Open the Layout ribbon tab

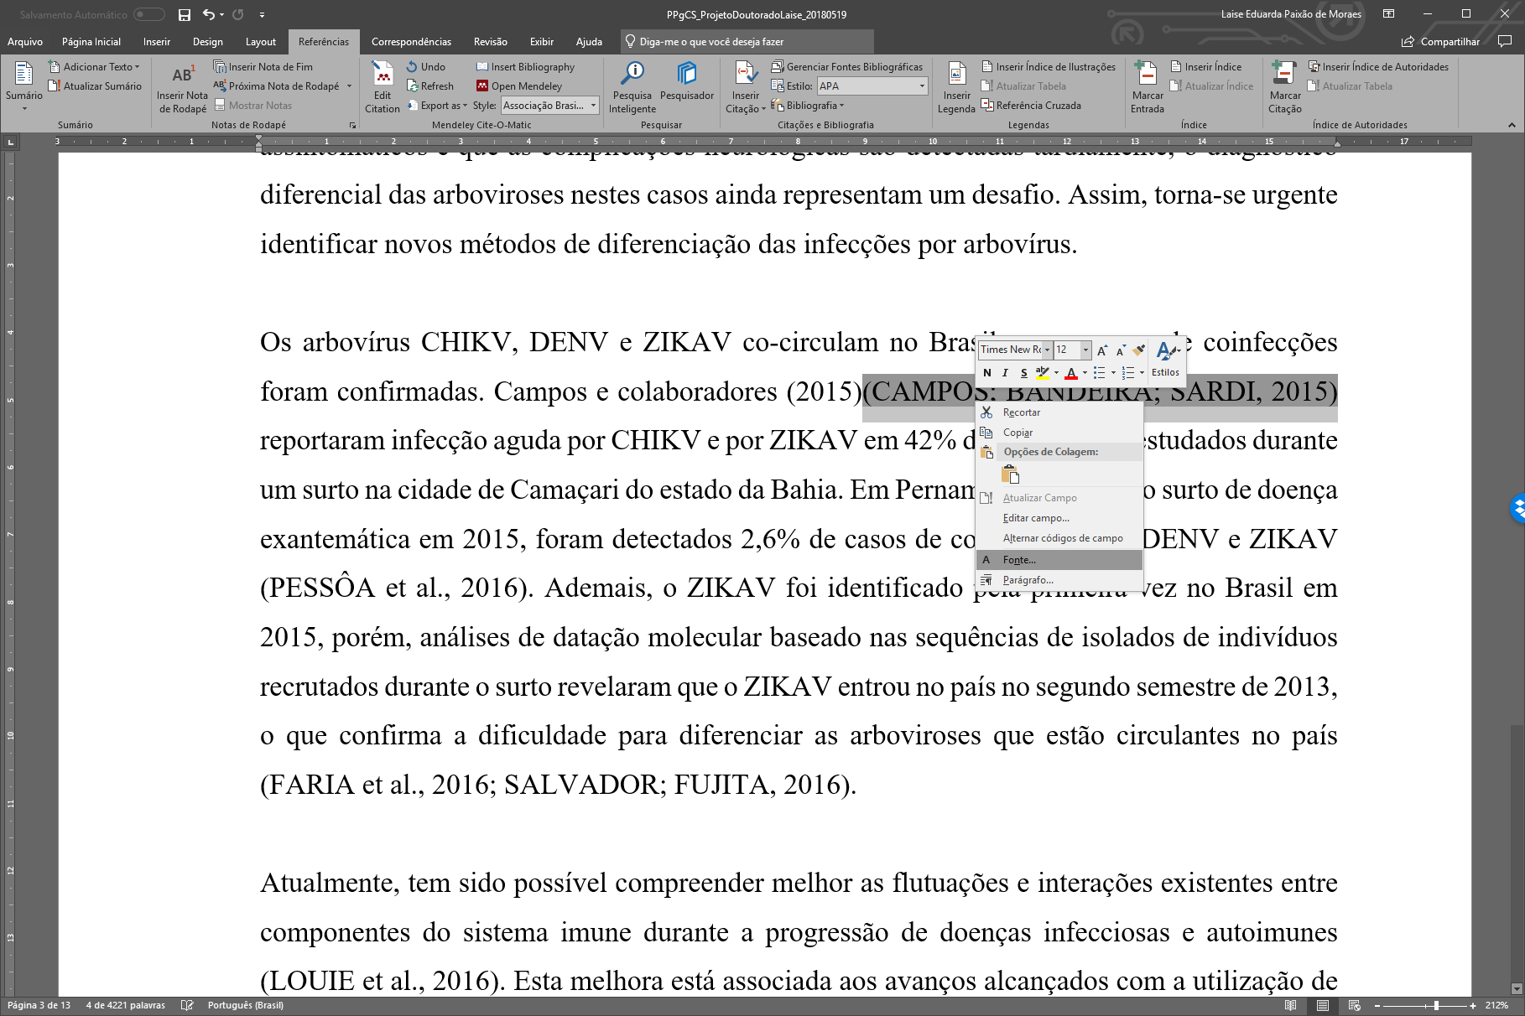pyautogui.click(x=260, y=42)
